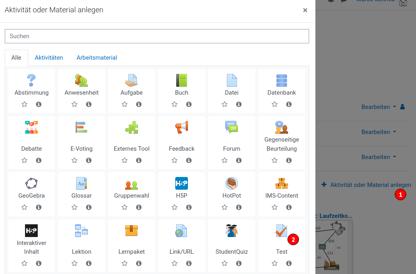Show info for the Datei resource
The height and width of the screenshot is (274, 416).
[239, 104]
